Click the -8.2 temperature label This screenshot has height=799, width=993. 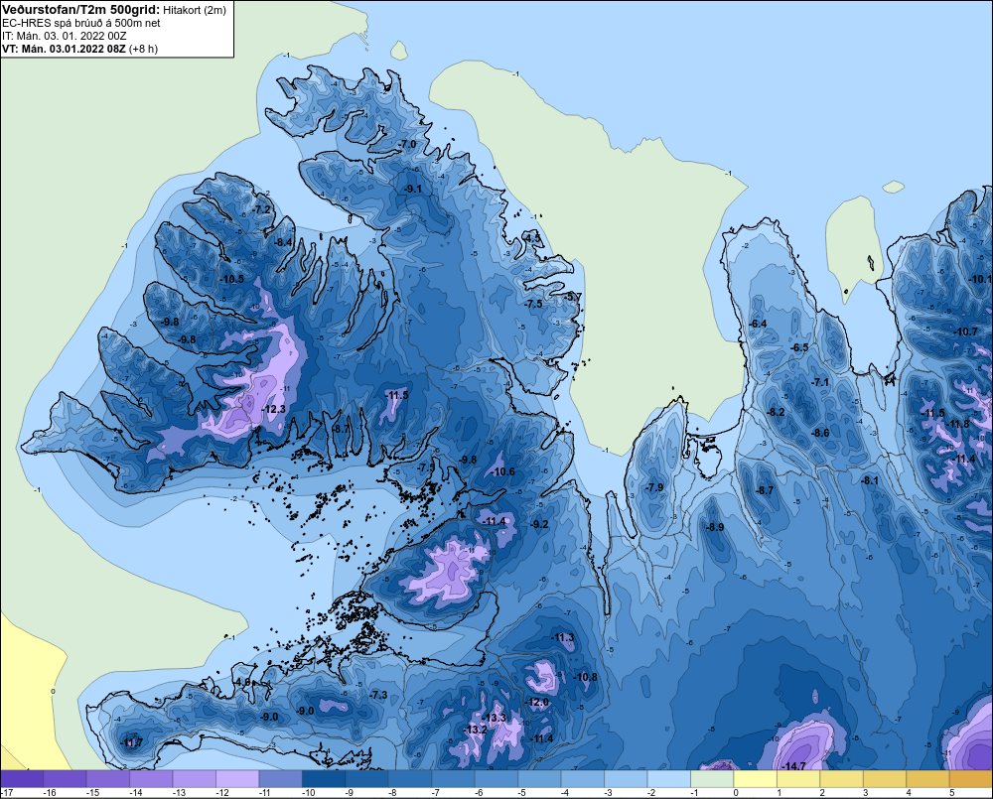point(776,412)
